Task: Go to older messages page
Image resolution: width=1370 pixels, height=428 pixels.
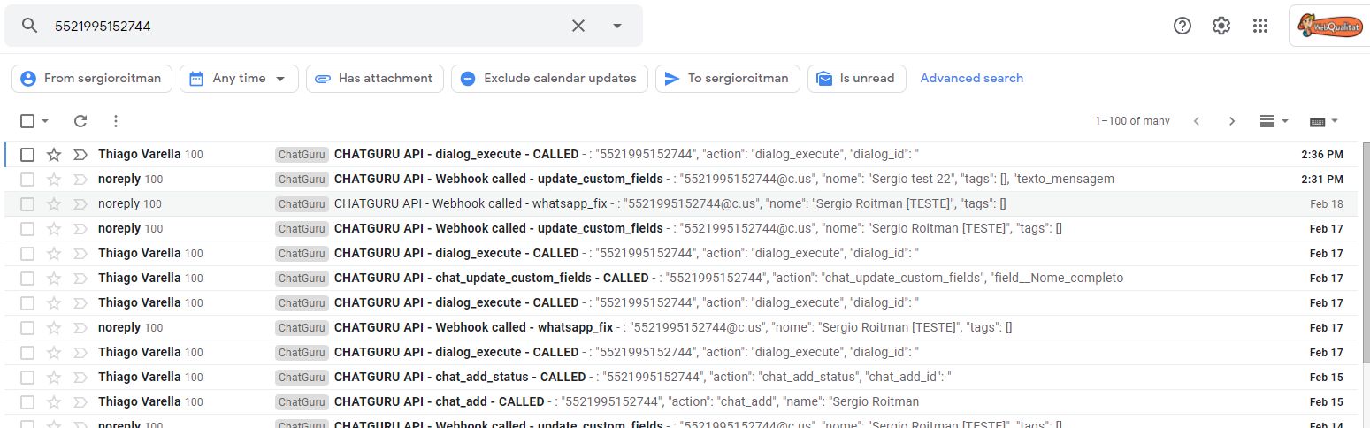Action: pyautogui.click(x=1232, y=121)
